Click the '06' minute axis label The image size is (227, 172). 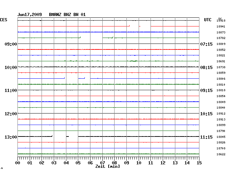90,163
